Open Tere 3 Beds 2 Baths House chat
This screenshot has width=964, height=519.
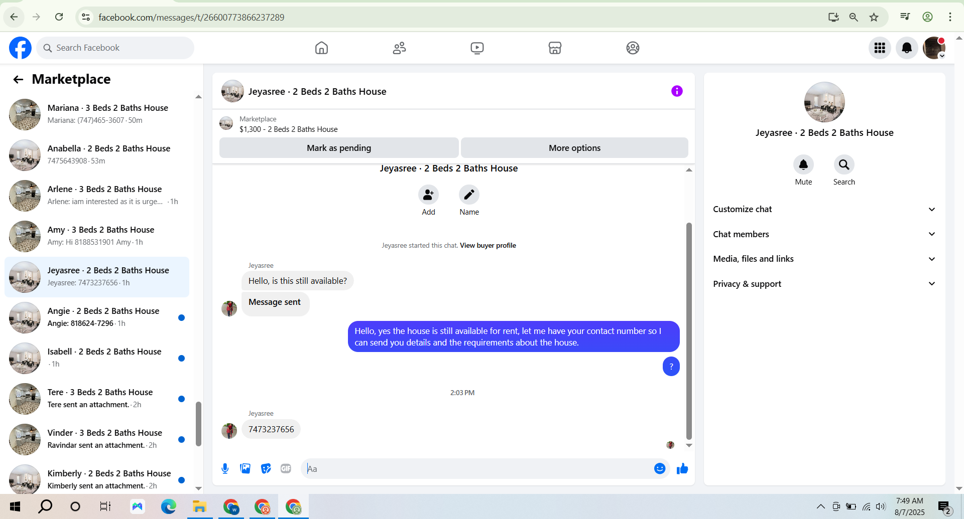[x=97, y=399]
